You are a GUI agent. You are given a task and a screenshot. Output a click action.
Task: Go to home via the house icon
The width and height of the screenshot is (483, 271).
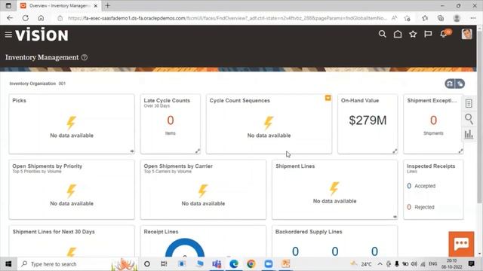(x=398, y=34)
